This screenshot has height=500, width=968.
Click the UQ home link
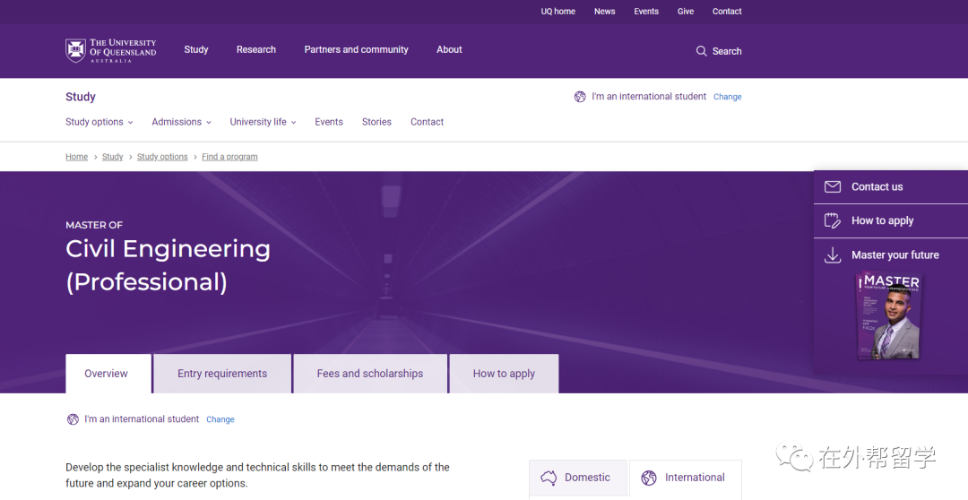[x=558, y=11]
